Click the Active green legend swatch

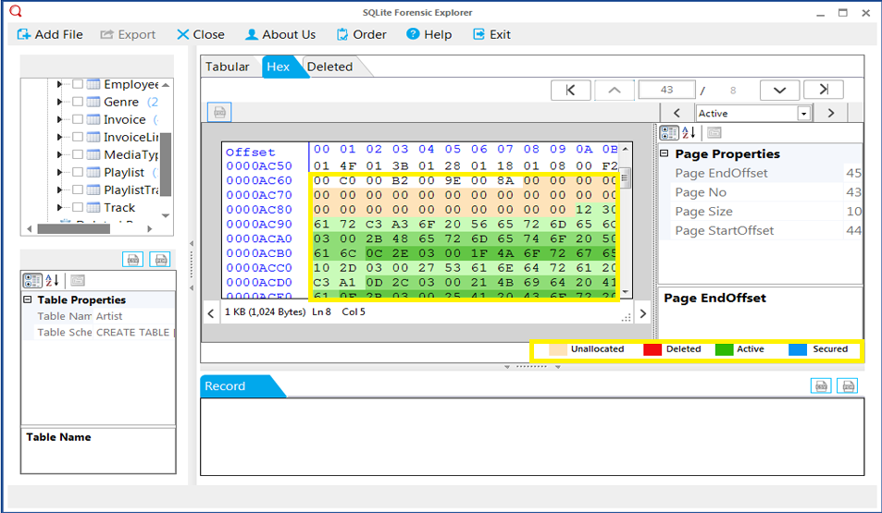coord(724,348)
